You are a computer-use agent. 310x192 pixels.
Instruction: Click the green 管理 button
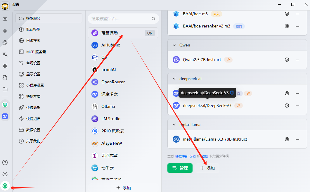[x=180, y=168]
